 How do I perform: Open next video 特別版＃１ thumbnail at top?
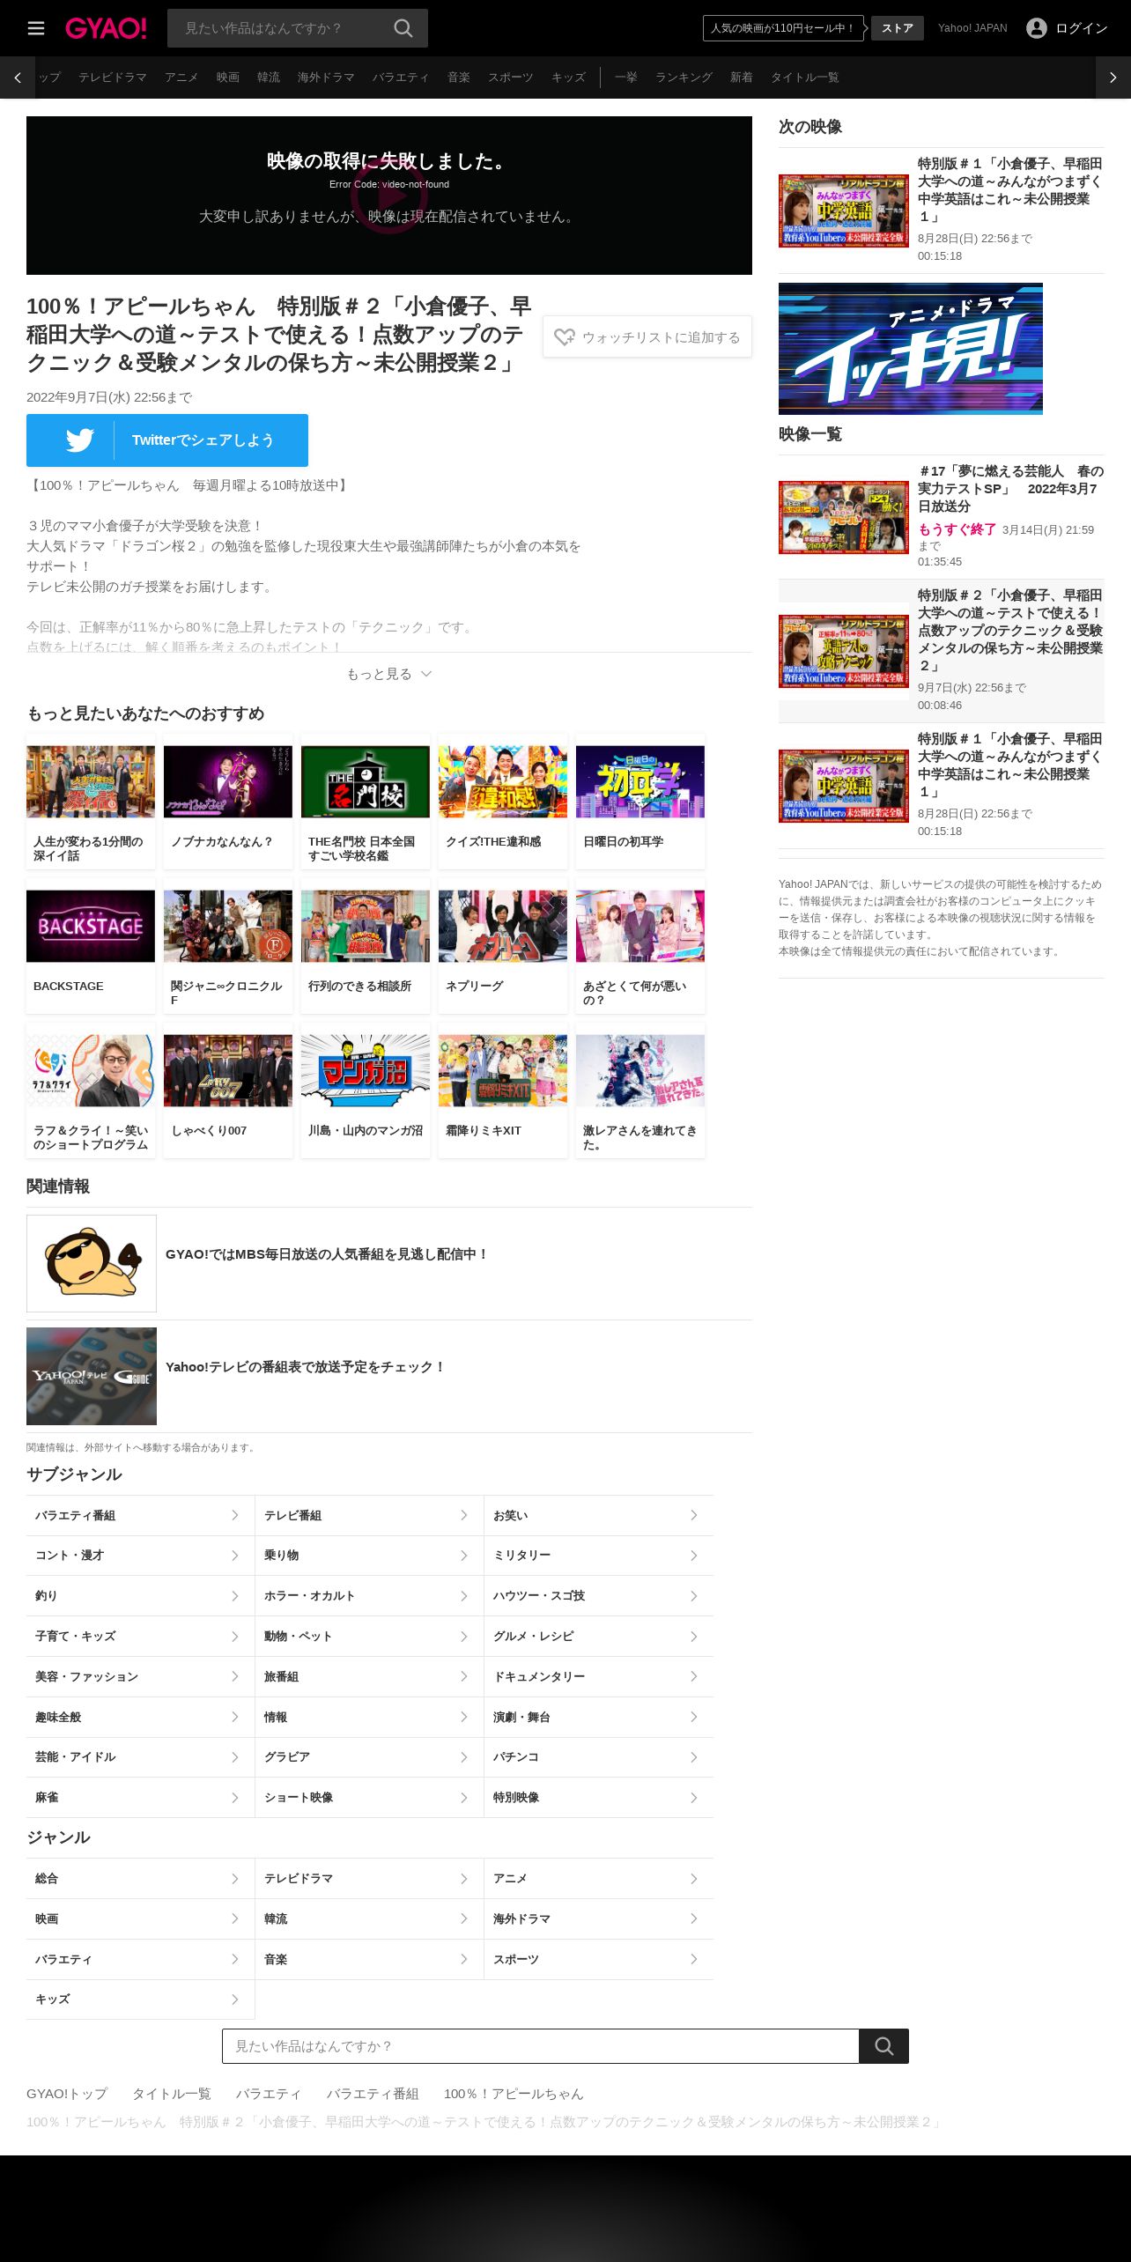[x=844, y=211]
